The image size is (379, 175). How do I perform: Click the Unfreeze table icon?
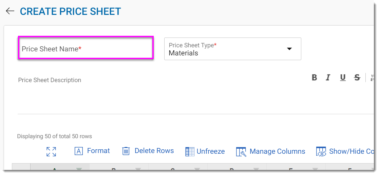(x=190, y=152)
